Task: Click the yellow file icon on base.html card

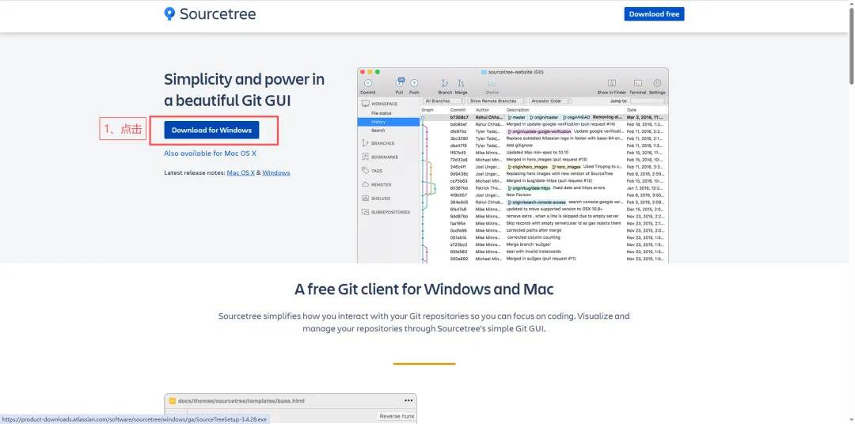Action: click(x=173, y=400)
